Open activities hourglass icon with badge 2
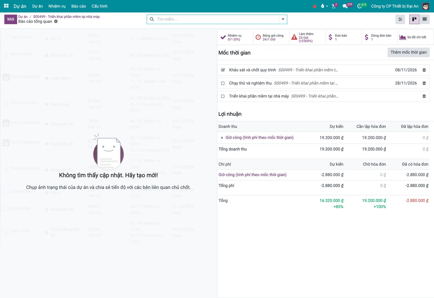The height and width of the screenshot is (298, 434). coord(334,6)
